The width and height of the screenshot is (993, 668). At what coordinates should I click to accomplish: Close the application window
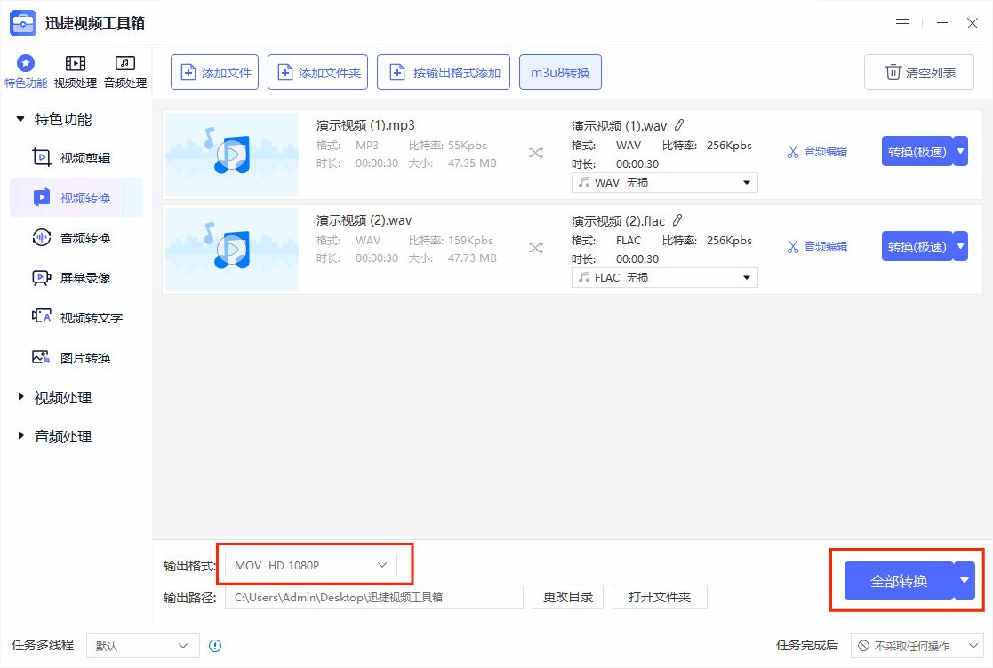tap(972, 23)
